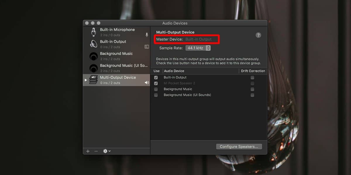Open the help question mark button
The image size is (351, 175).
pos(258,35)
